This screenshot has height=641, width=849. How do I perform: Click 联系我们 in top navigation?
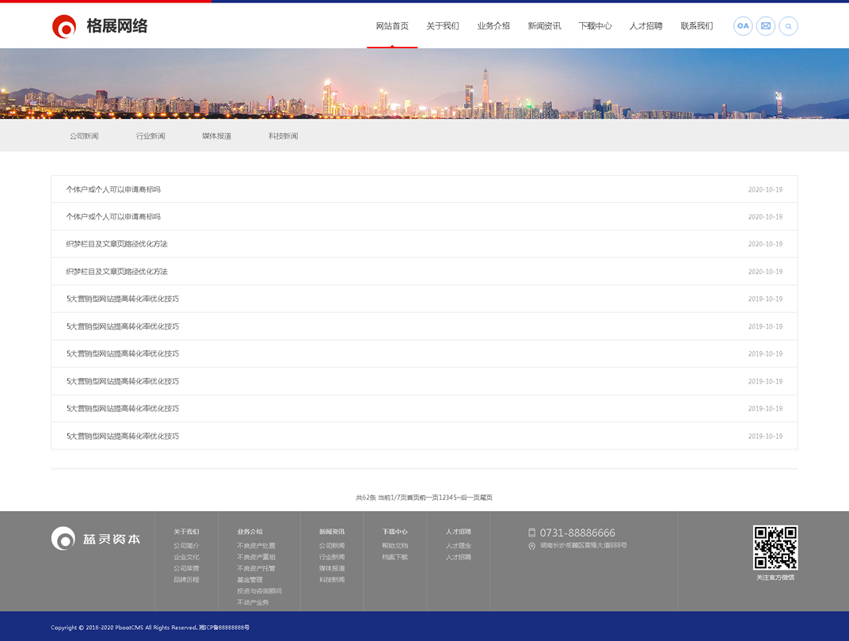(696, 26)
